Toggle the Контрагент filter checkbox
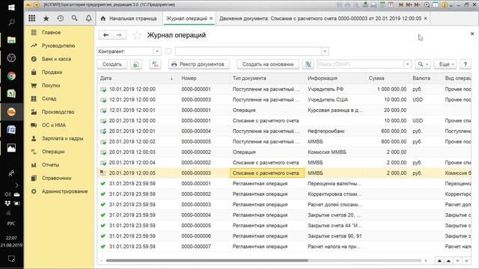 tap(168, 52)
